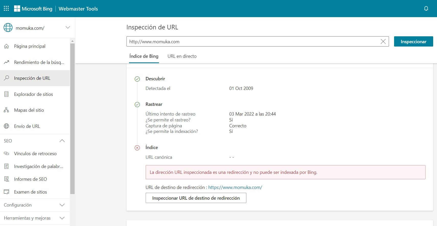
Task: Switch to the URL en directo tab
Action: (182, 56)
